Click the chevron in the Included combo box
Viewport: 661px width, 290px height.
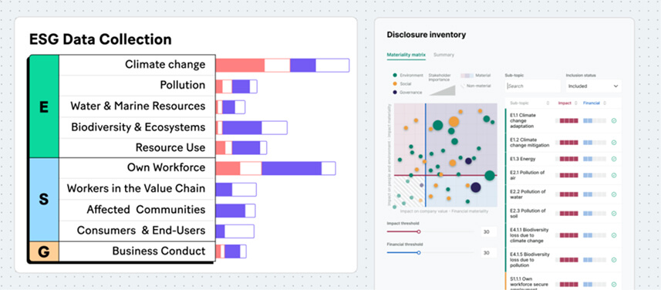615,86
